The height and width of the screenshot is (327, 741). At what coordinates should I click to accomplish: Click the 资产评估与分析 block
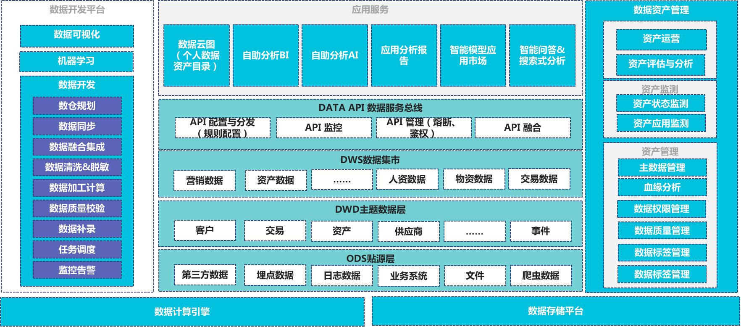[661, 64]
